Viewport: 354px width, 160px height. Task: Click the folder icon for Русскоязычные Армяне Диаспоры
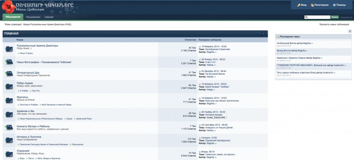tap(9, 49)
